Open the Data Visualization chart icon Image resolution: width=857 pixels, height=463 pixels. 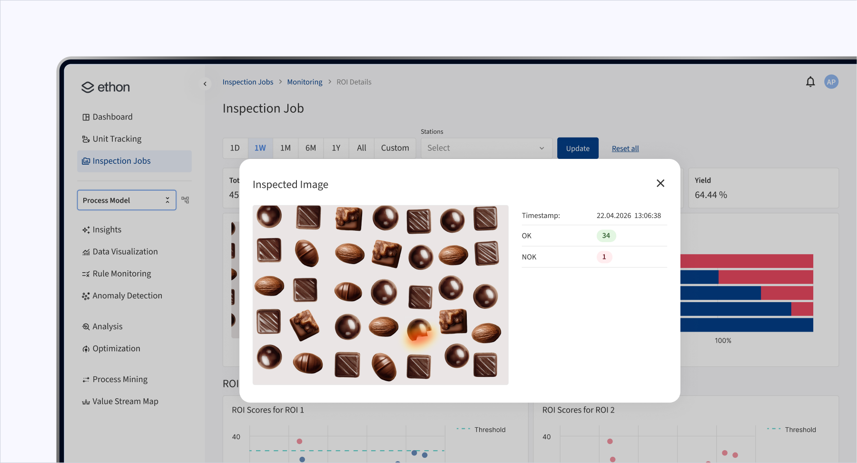pyautogui.click(x=86, y=251)
